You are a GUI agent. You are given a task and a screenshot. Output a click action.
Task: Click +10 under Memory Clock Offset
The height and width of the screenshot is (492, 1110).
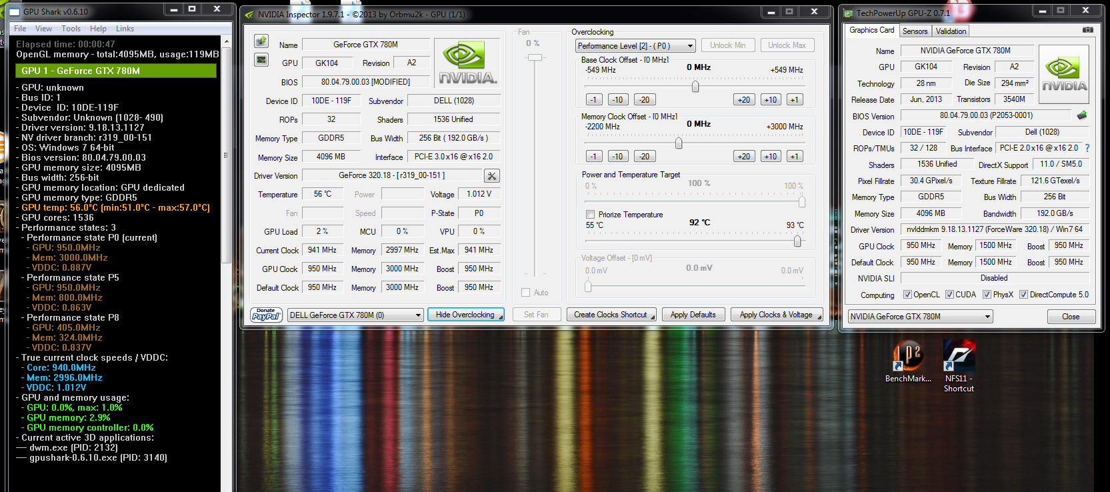771,157
